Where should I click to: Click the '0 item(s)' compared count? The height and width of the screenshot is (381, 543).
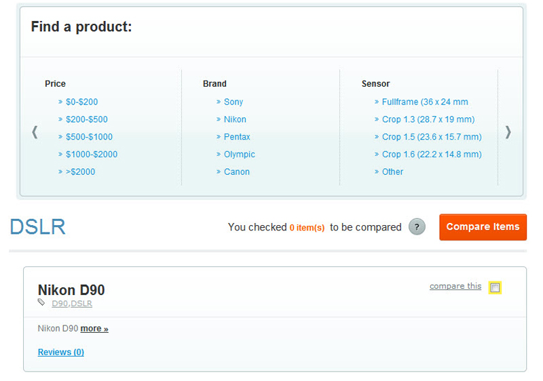point(307,228)
